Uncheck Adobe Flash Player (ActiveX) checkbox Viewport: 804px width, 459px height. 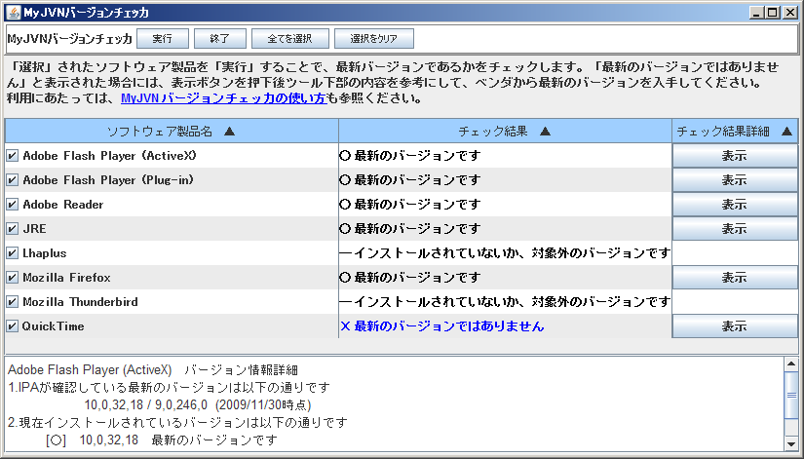13,155
